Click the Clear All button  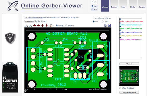click(x=129, y=64)
